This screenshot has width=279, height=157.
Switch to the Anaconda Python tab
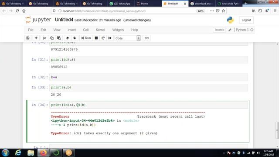tap(228, 3)
